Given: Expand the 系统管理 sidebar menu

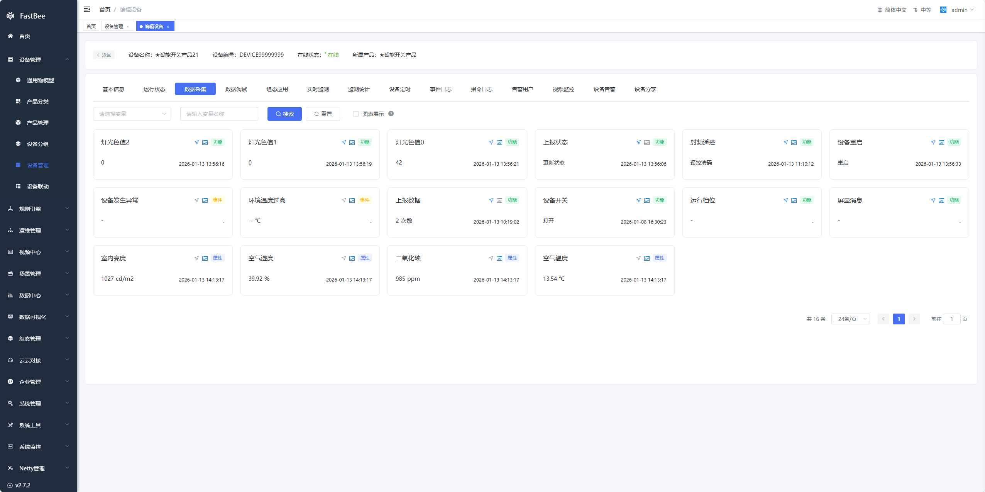Looking at the screenshot, I should [x=39, y=403].
